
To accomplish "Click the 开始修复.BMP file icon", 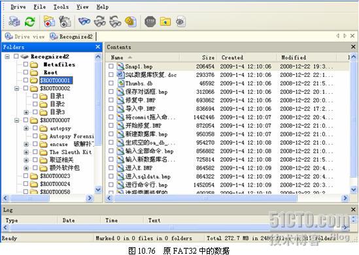I will point(120,126).
